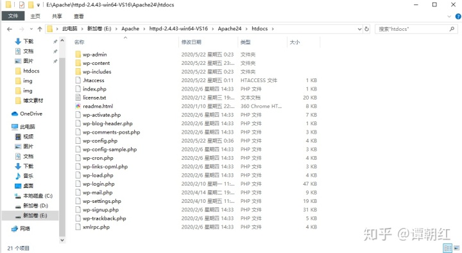Expand the chevron after Apache24 breadcrumb
The width and height of the screenshot is (462, 253).
click(246, 29)
